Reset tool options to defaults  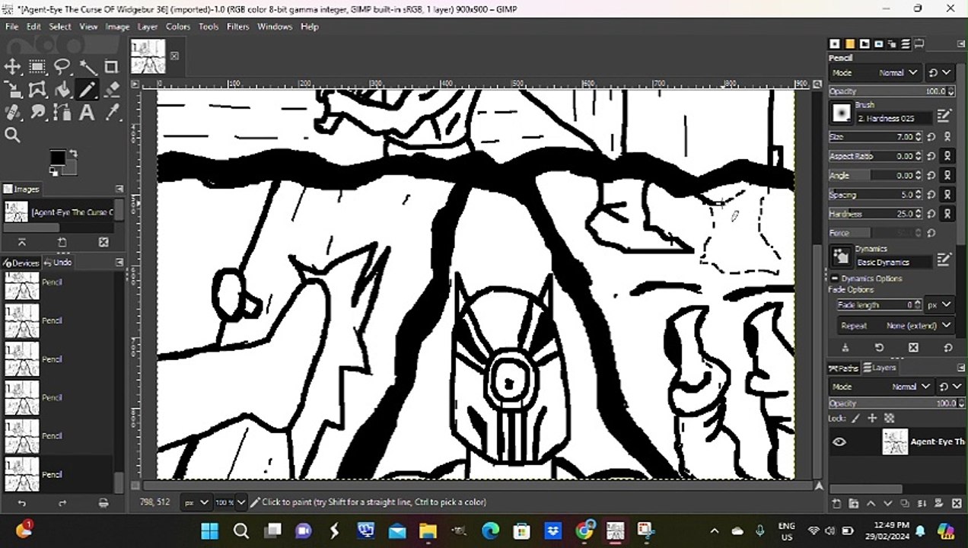click(947, 348)
